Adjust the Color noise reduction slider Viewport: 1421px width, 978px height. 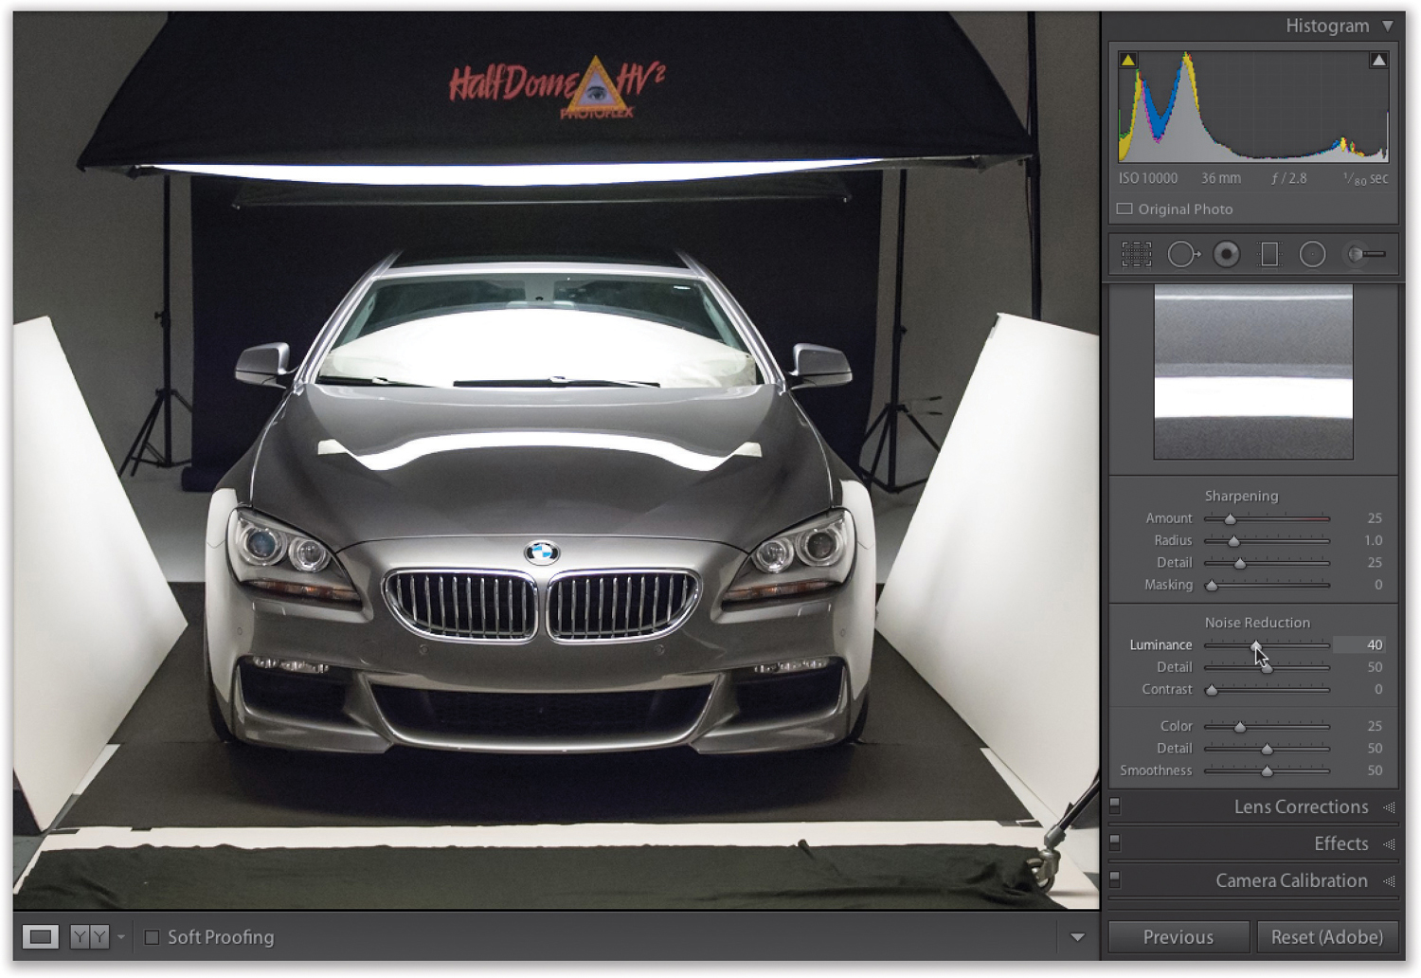[1239, 727]
